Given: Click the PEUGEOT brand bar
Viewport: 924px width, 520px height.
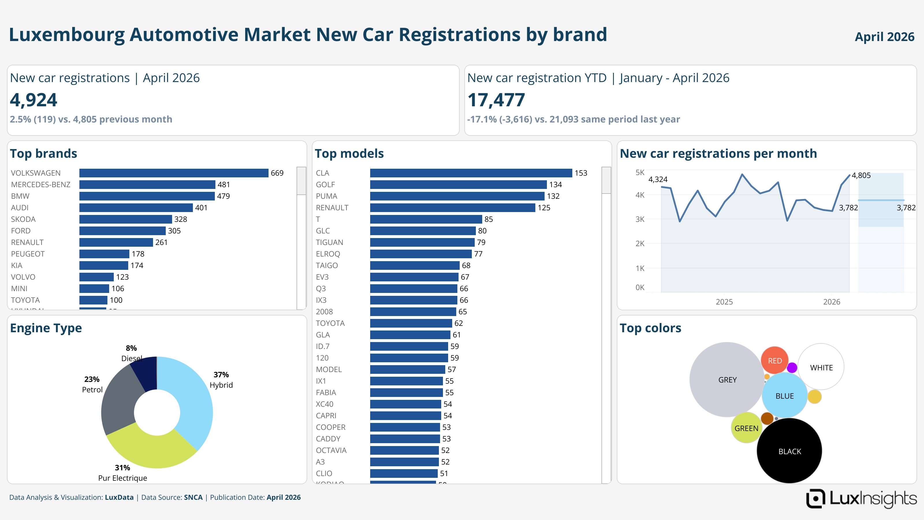Looking at the screenshot, I should click(104, 254).
